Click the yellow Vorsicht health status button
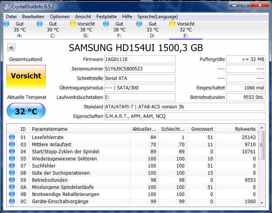 [x=26, y=77]
